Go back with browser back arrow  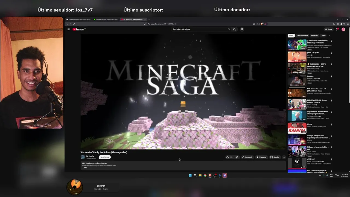pyautogui.click(x=67, y=24)
